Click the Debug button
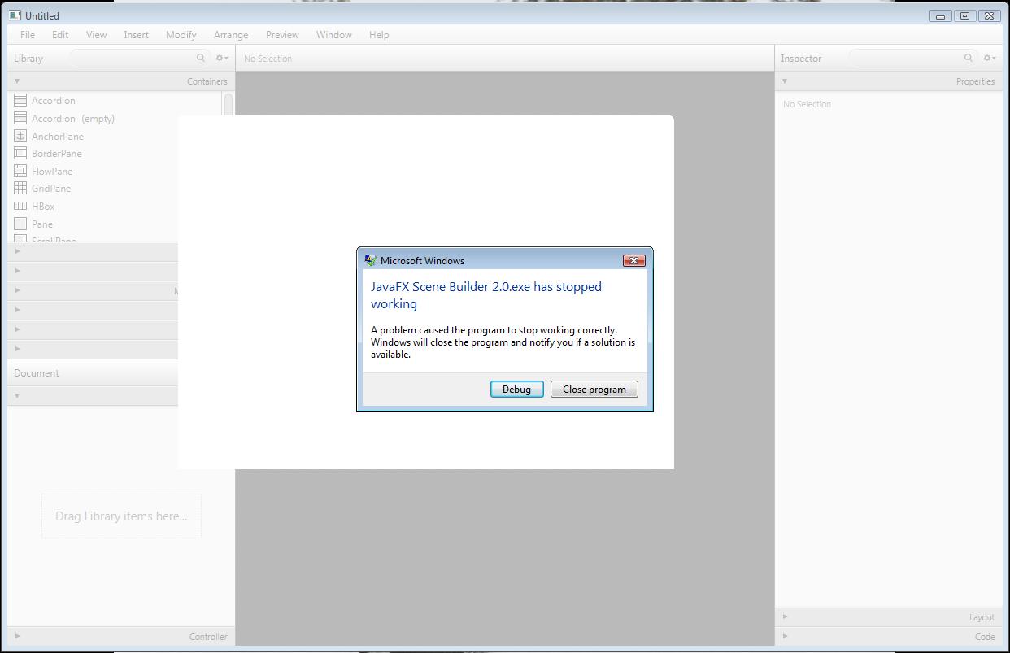 point(516,390)
